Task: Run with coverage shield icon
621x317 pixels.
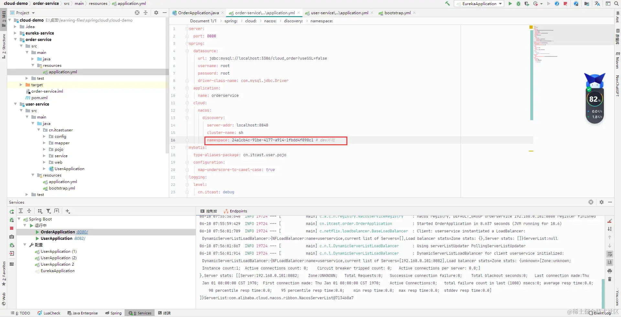Action: (527, 4)
